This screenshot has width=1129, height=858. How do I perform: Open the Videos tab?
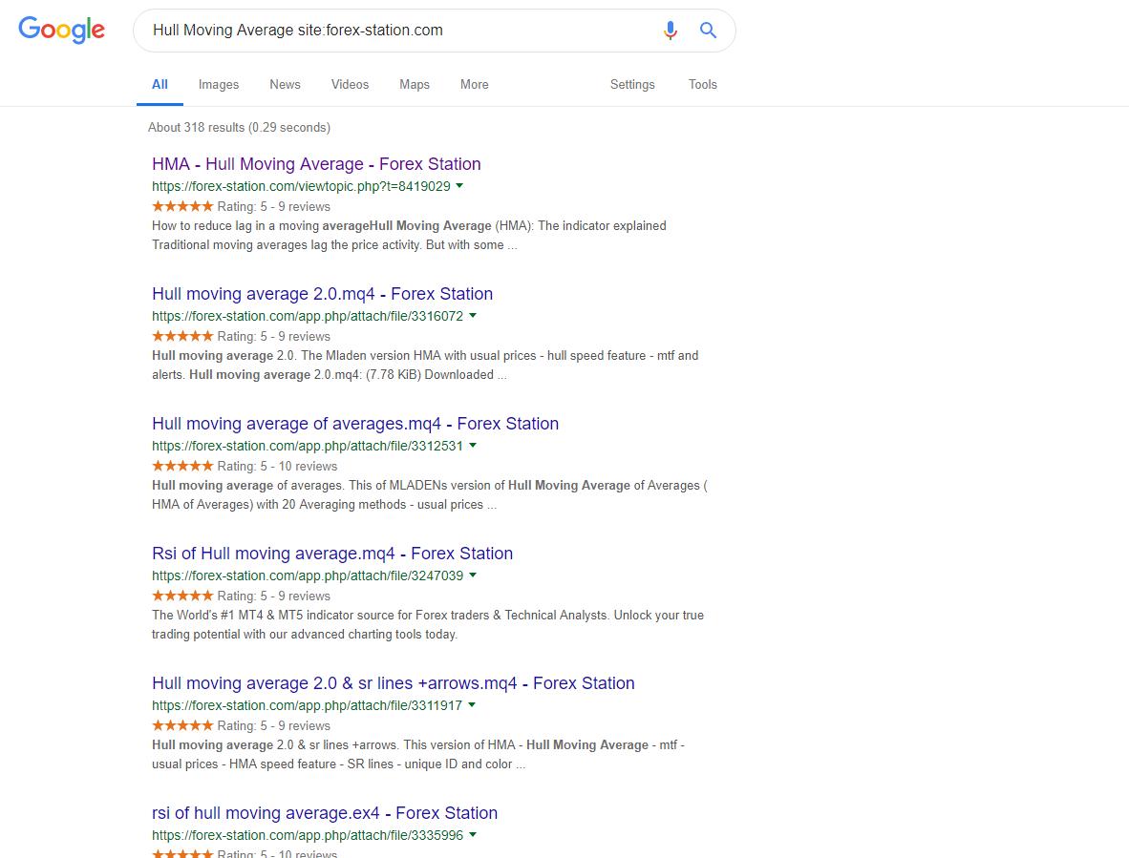(x=350, y=84)
